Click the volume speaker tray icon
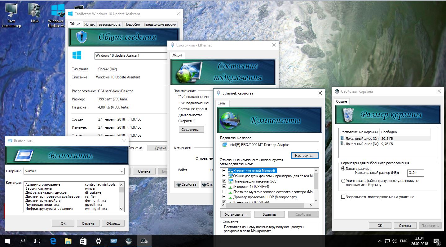The image size is (446, 247). click(x=394, y=241)
